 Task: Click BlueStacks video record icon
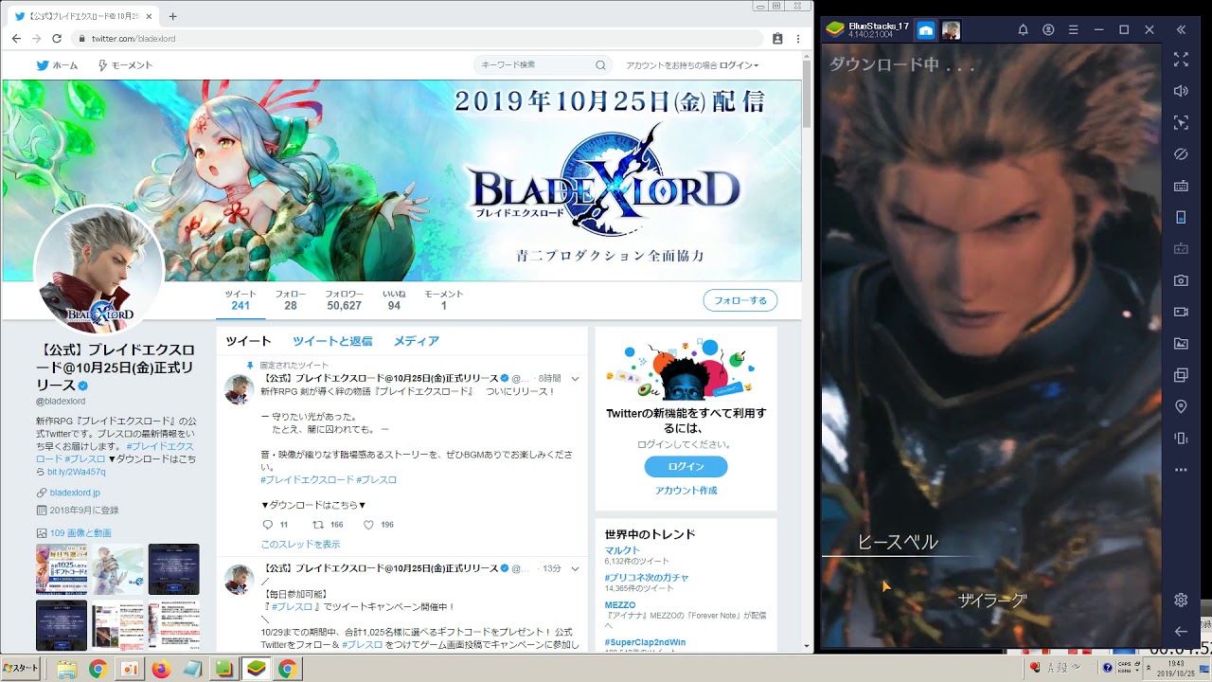[1181, 312]
